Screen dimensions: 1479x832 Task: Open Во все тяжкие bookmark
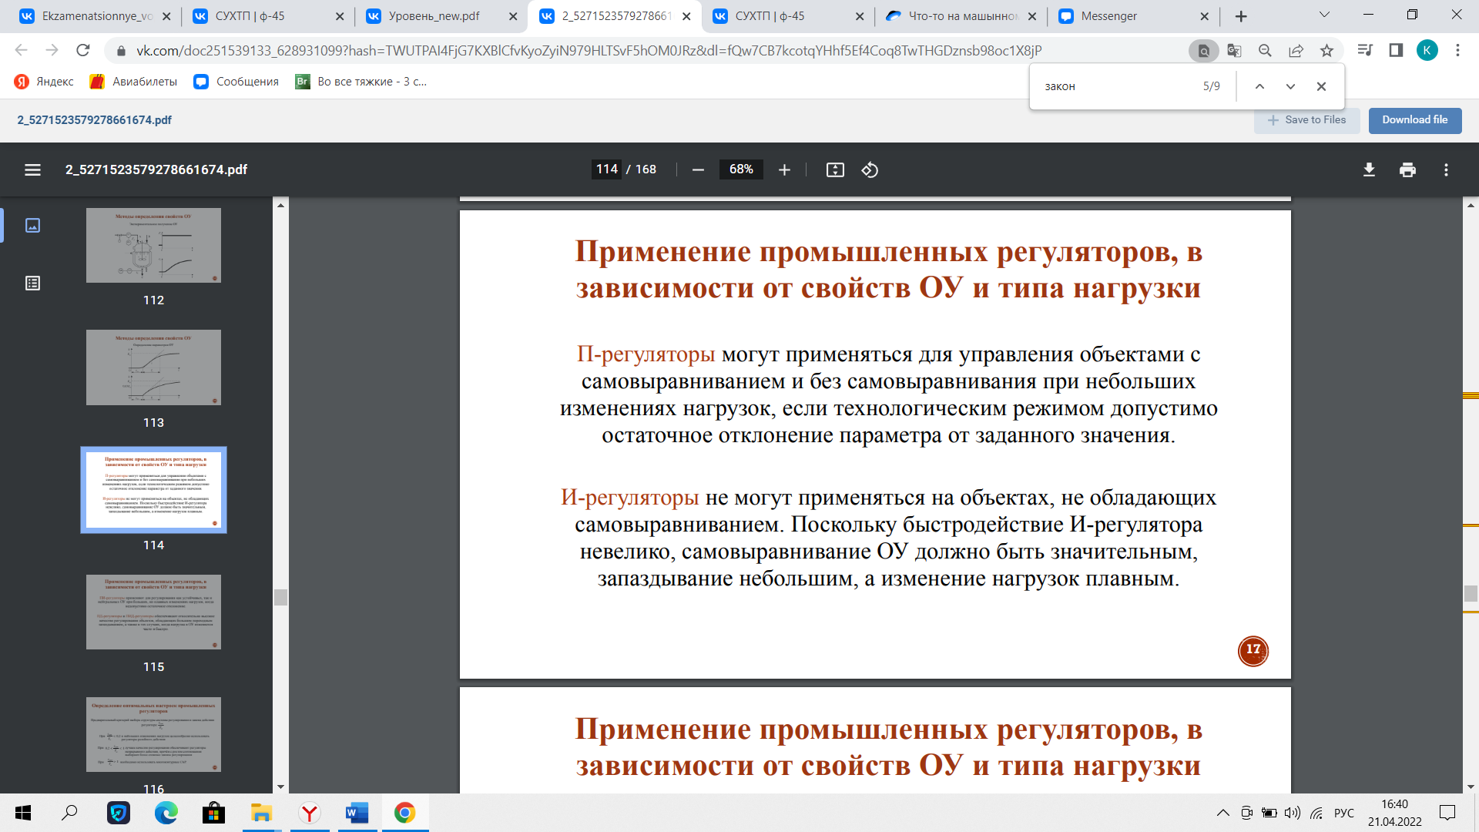click(x=361, y=82)
